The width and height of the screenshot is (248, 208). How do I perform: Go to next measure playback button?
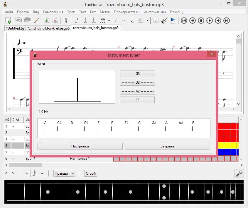tap(218, 20)
